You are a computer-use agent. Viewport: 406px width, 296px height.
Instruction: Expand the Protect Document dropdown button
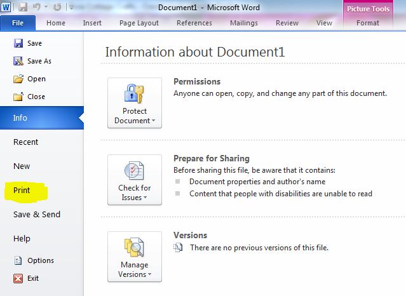point(135,103)
